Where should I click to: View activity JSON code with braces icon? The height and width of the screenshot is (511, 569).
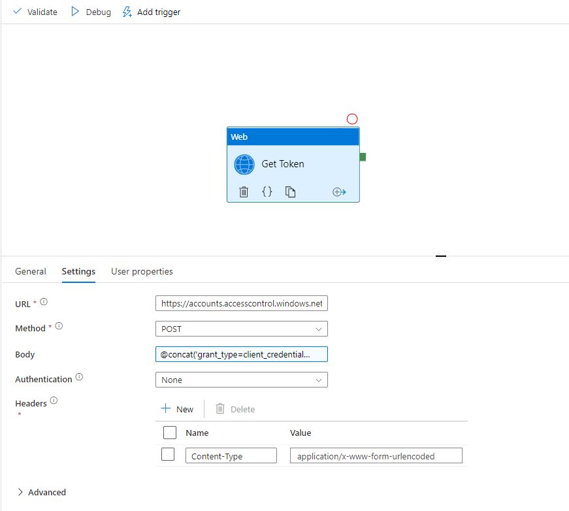click(267, 191)
